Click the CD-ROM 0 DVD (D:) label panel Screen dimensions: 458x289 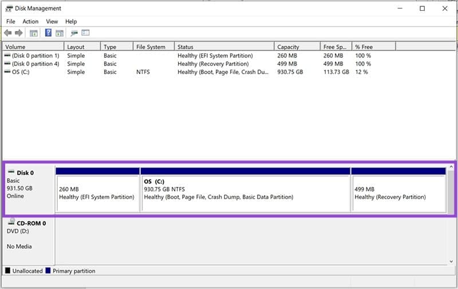coord(29,241)
